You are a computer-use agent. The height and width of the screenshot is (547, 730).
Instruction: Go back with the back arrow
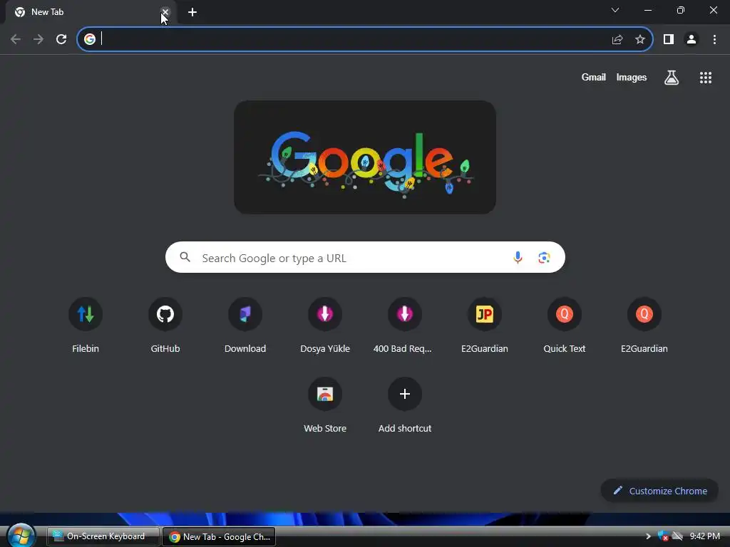(x=16, y=40)
